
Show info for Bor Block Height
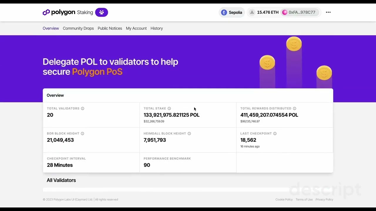click(x=83, y=134)
